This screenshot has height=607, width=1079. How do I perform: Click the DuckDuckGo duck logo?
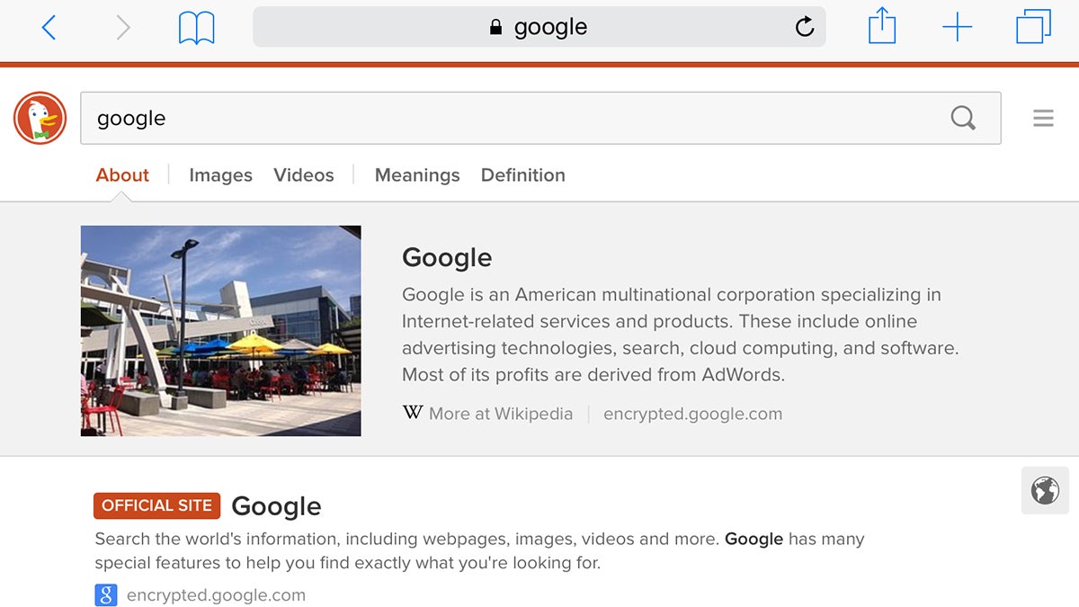pyautogui.click(x=40, y=118)
